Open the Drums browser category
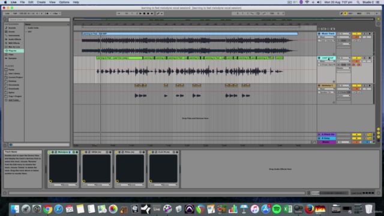384x216 pixels. coord(11,32)
